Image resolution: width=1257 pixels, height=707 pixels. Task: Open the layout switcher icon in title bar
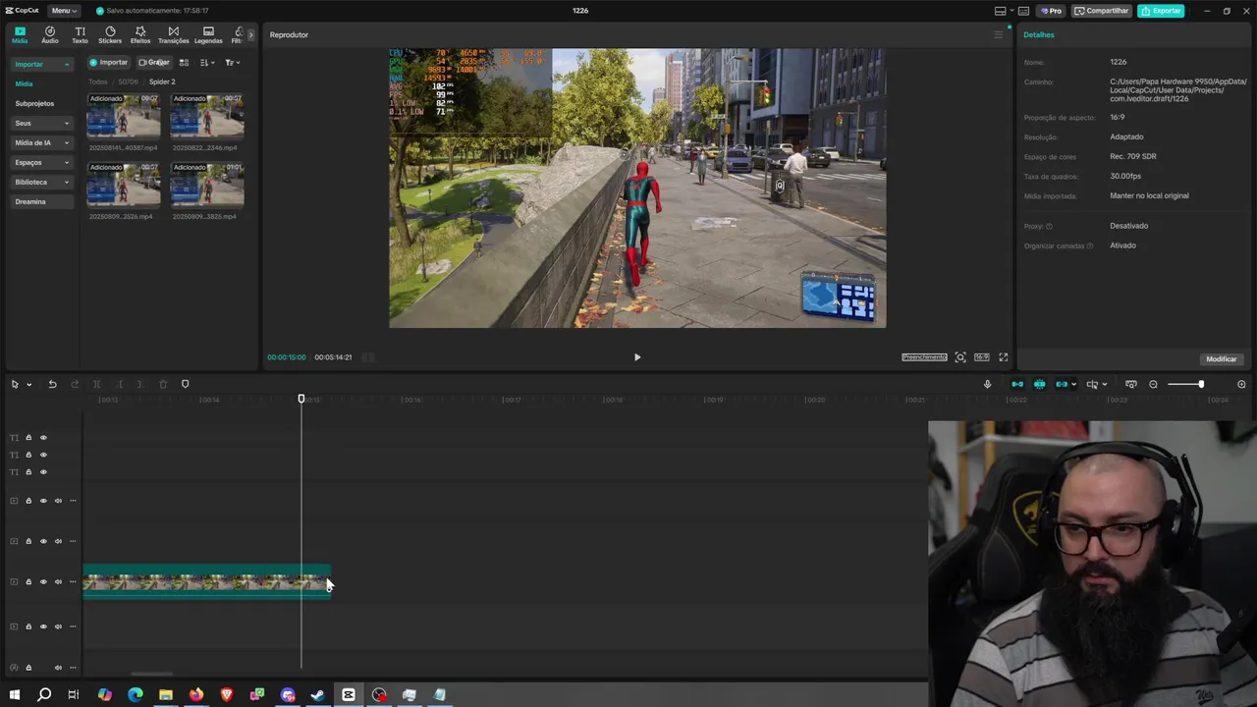coord(1000,11)
